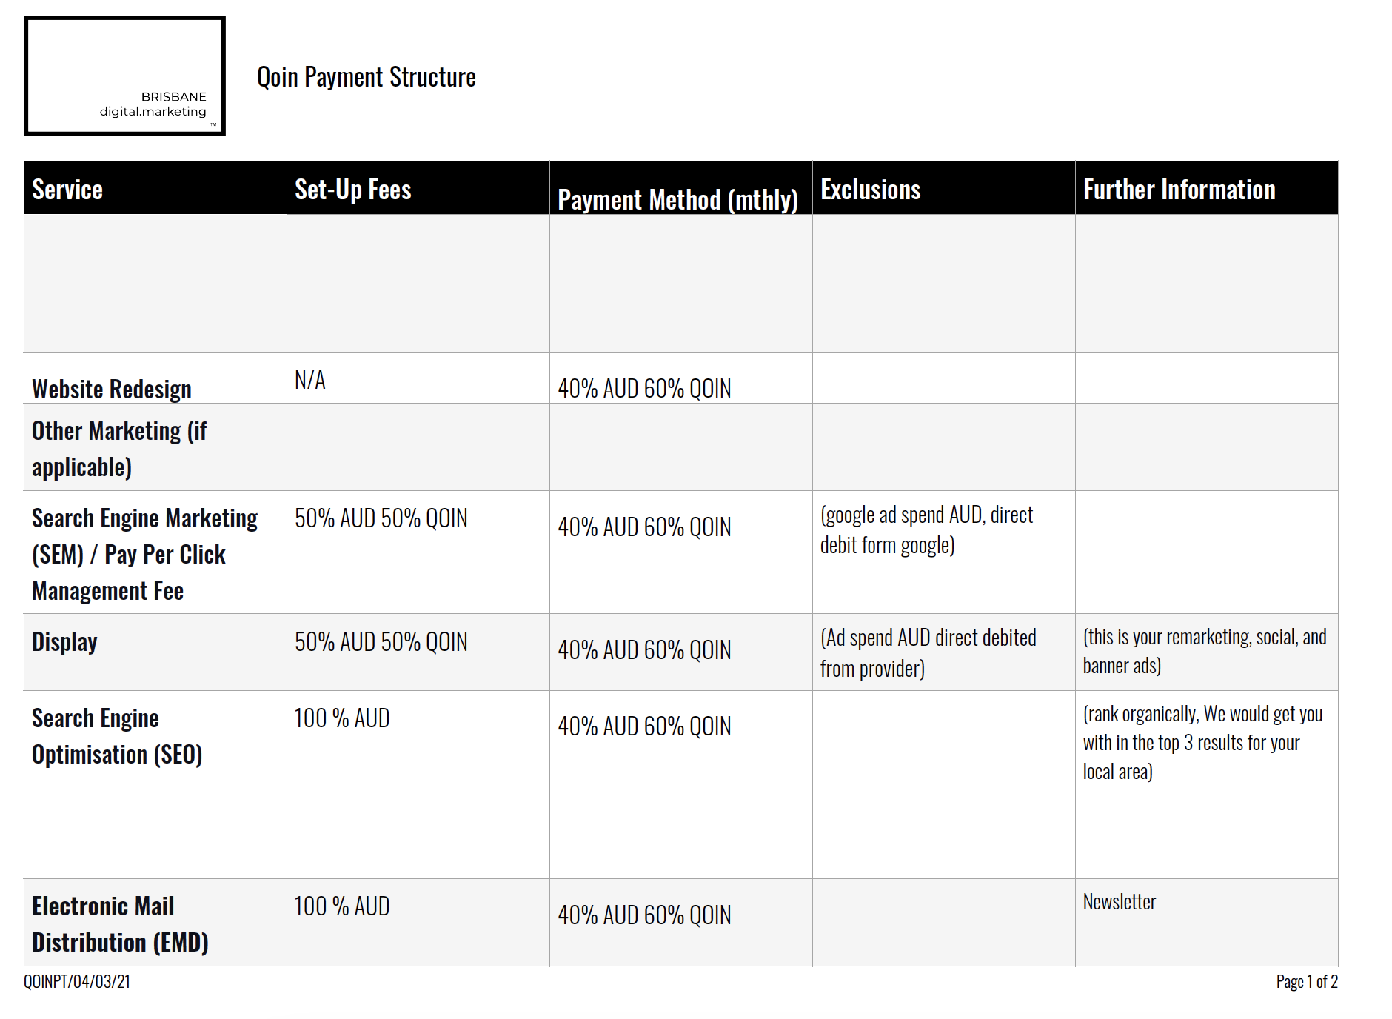Click the Brisbane digital.marketing logo
Viewport: 1392px width, 1019px height.
(x=124, y=76)
